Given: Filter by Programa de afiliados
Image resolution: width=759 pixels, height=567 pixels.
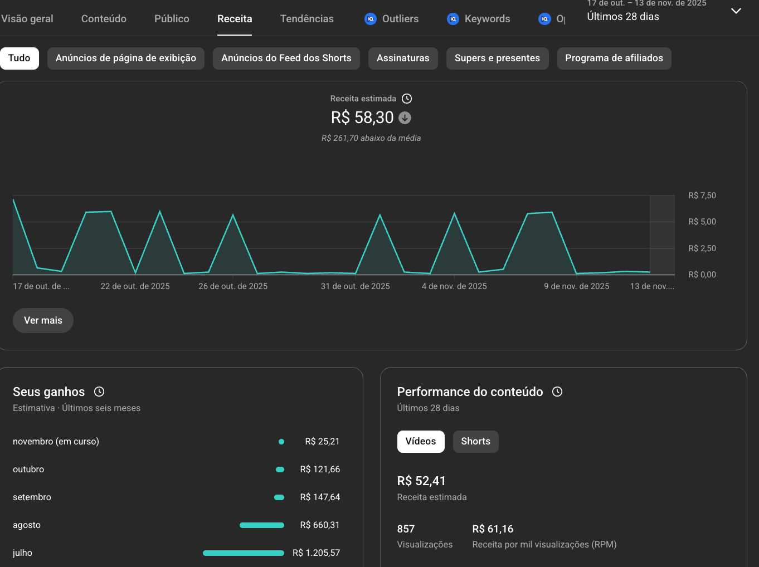Looking at the screenshot, I should 614,58.
